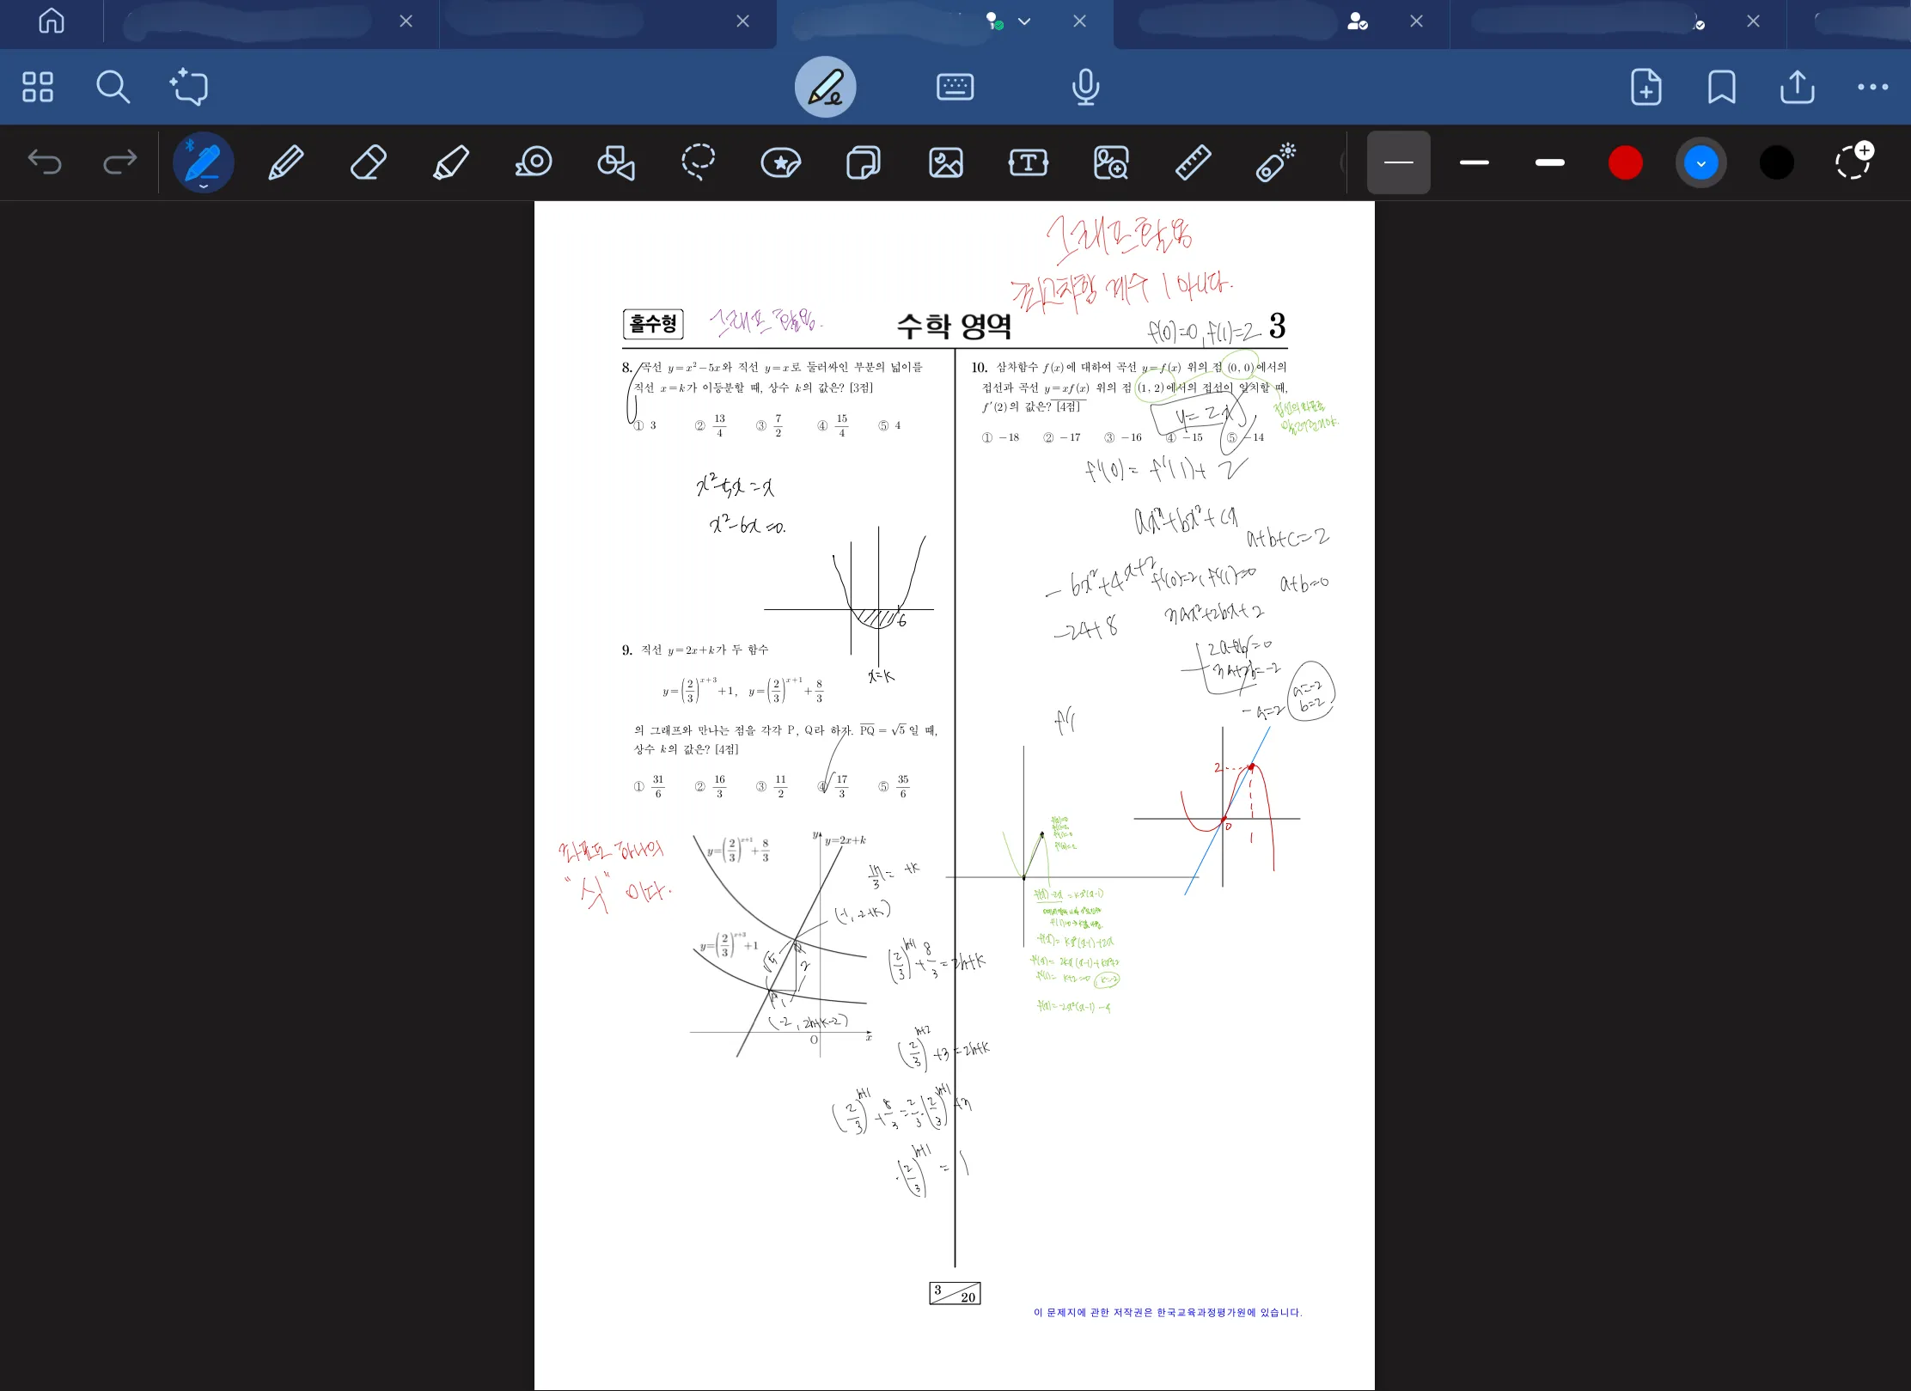Go to the home screen icon
Screen dimensions: 1911x1391
[x=52, y=21]
